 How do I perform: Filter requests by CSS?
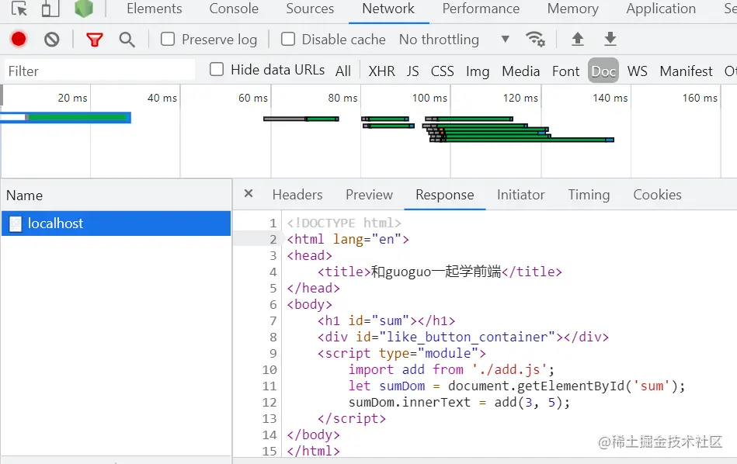pos(443,71)
